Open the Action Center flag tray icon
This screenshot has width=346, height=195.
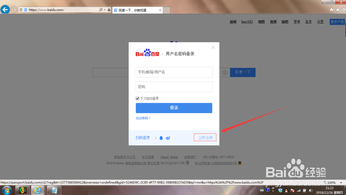pos(292,191)
